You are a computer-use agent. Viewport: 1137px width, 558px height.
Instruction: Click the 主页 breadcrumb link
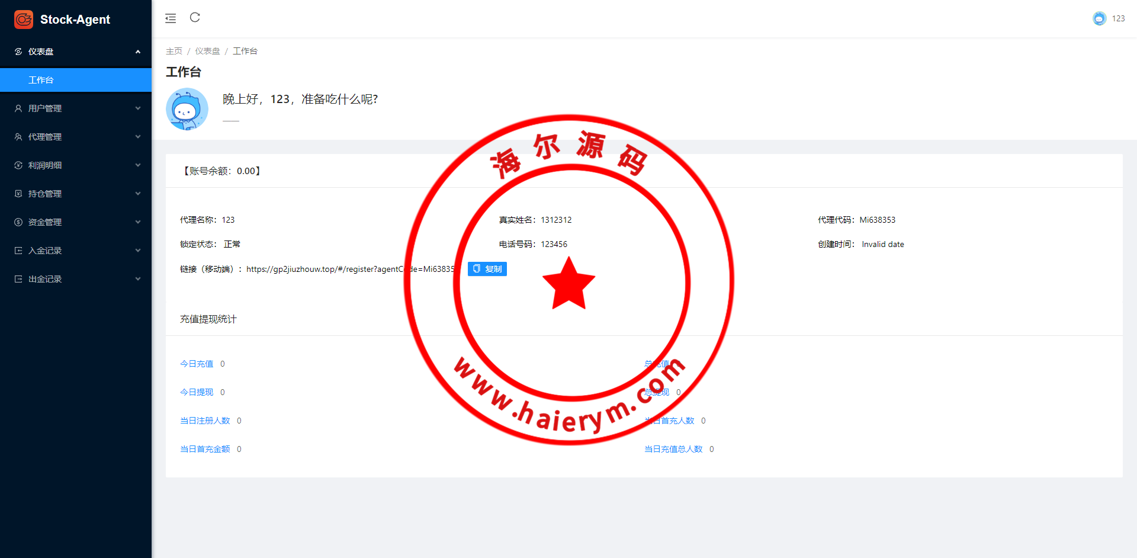pos(174,51)
